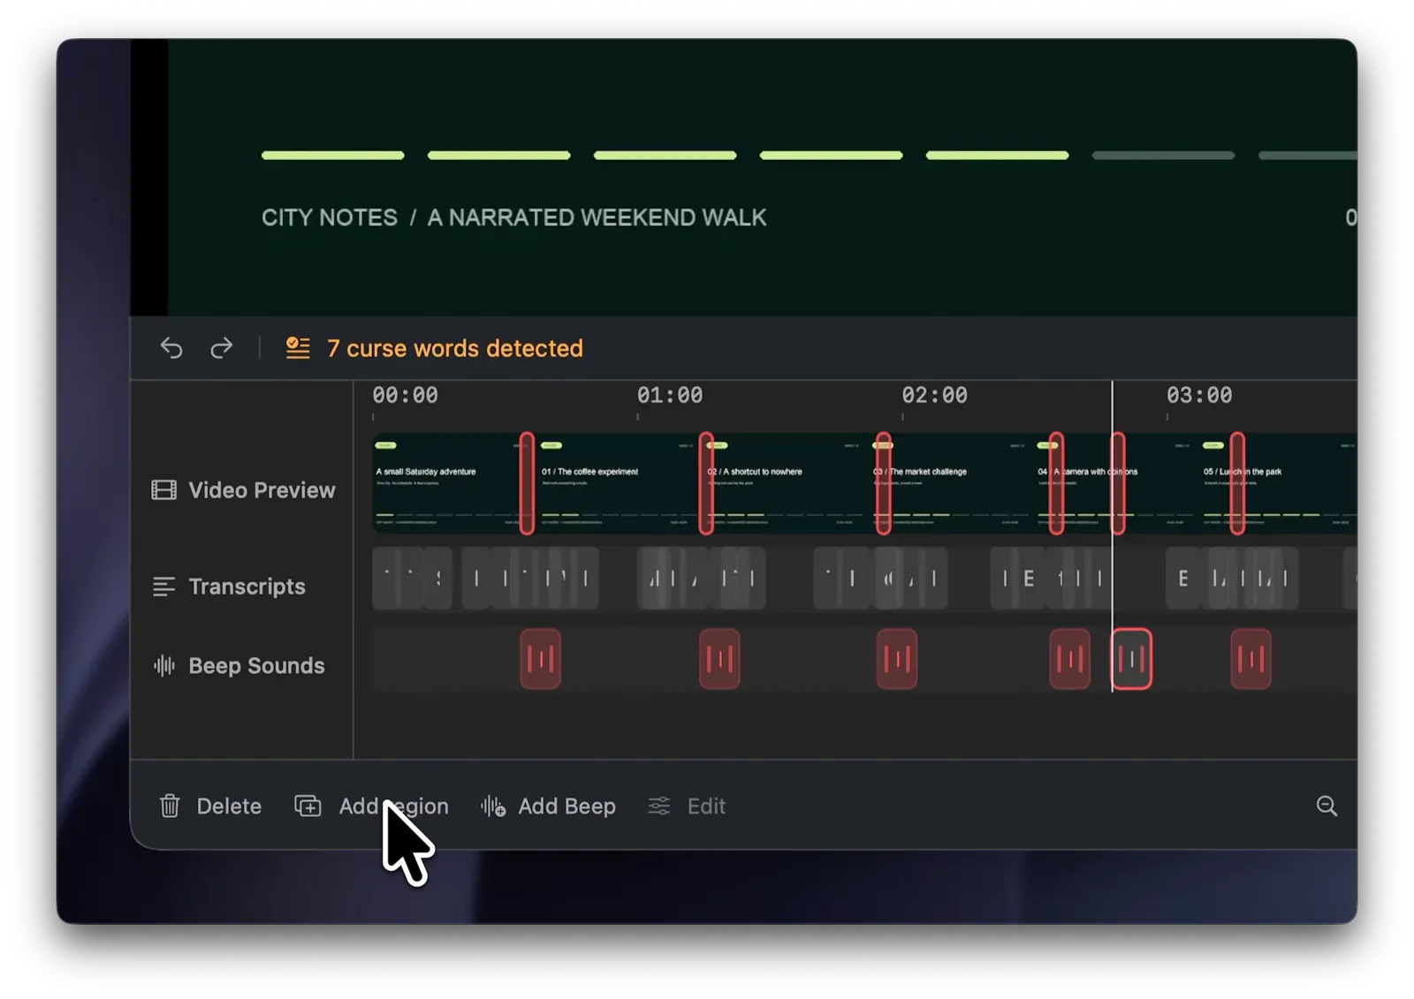Screen dimensions: 1414x999
Task: Click the first dim gray progress segment in the preview
Action: pos(1163,155)
